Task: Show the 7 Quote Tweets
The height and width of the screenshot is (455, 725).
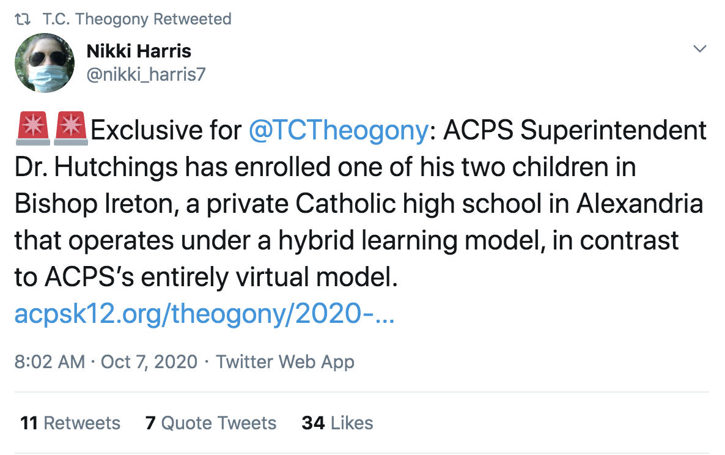Action: (x=211, y=423)
